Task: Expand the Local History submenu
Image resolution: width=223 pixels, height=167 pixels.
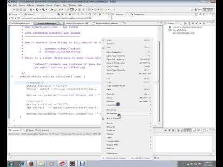Action: pyautogui.click(x=127, y=105)
